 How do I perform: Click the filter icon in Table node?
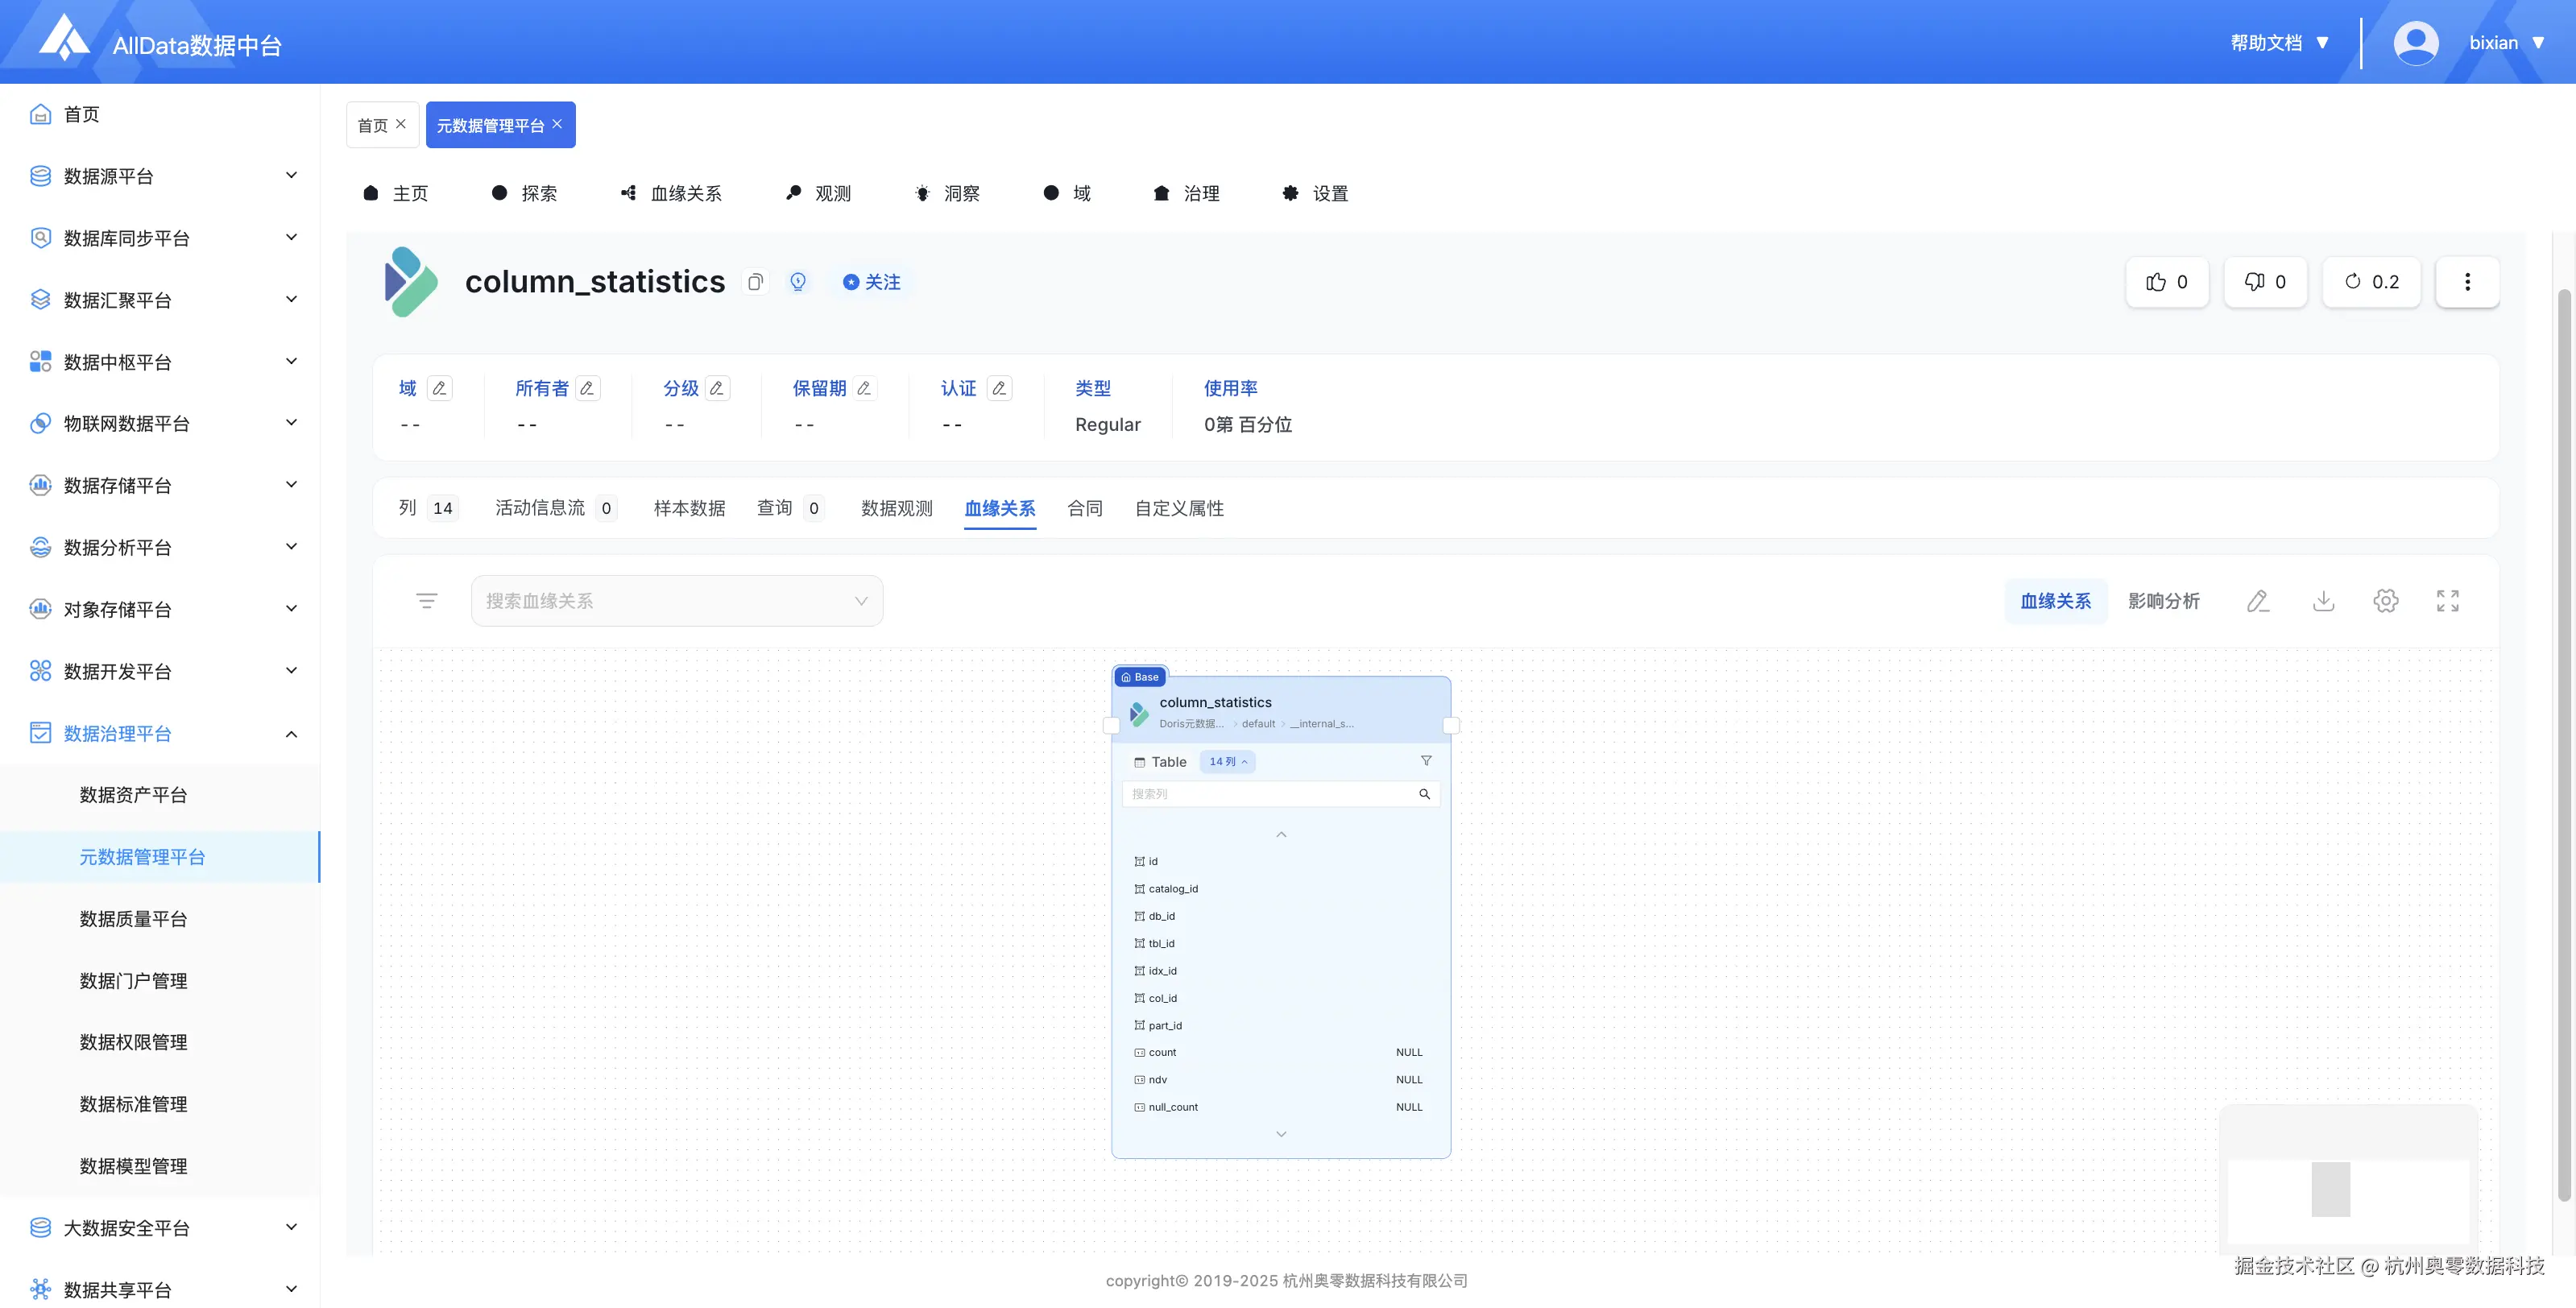[x=1426, y=761]
